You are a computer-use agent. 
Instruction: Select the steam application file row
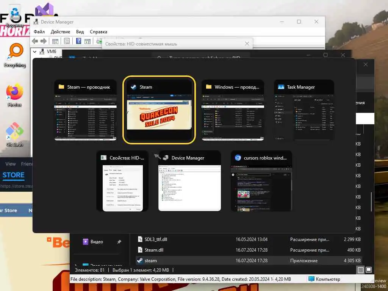[x=249, y=261]
